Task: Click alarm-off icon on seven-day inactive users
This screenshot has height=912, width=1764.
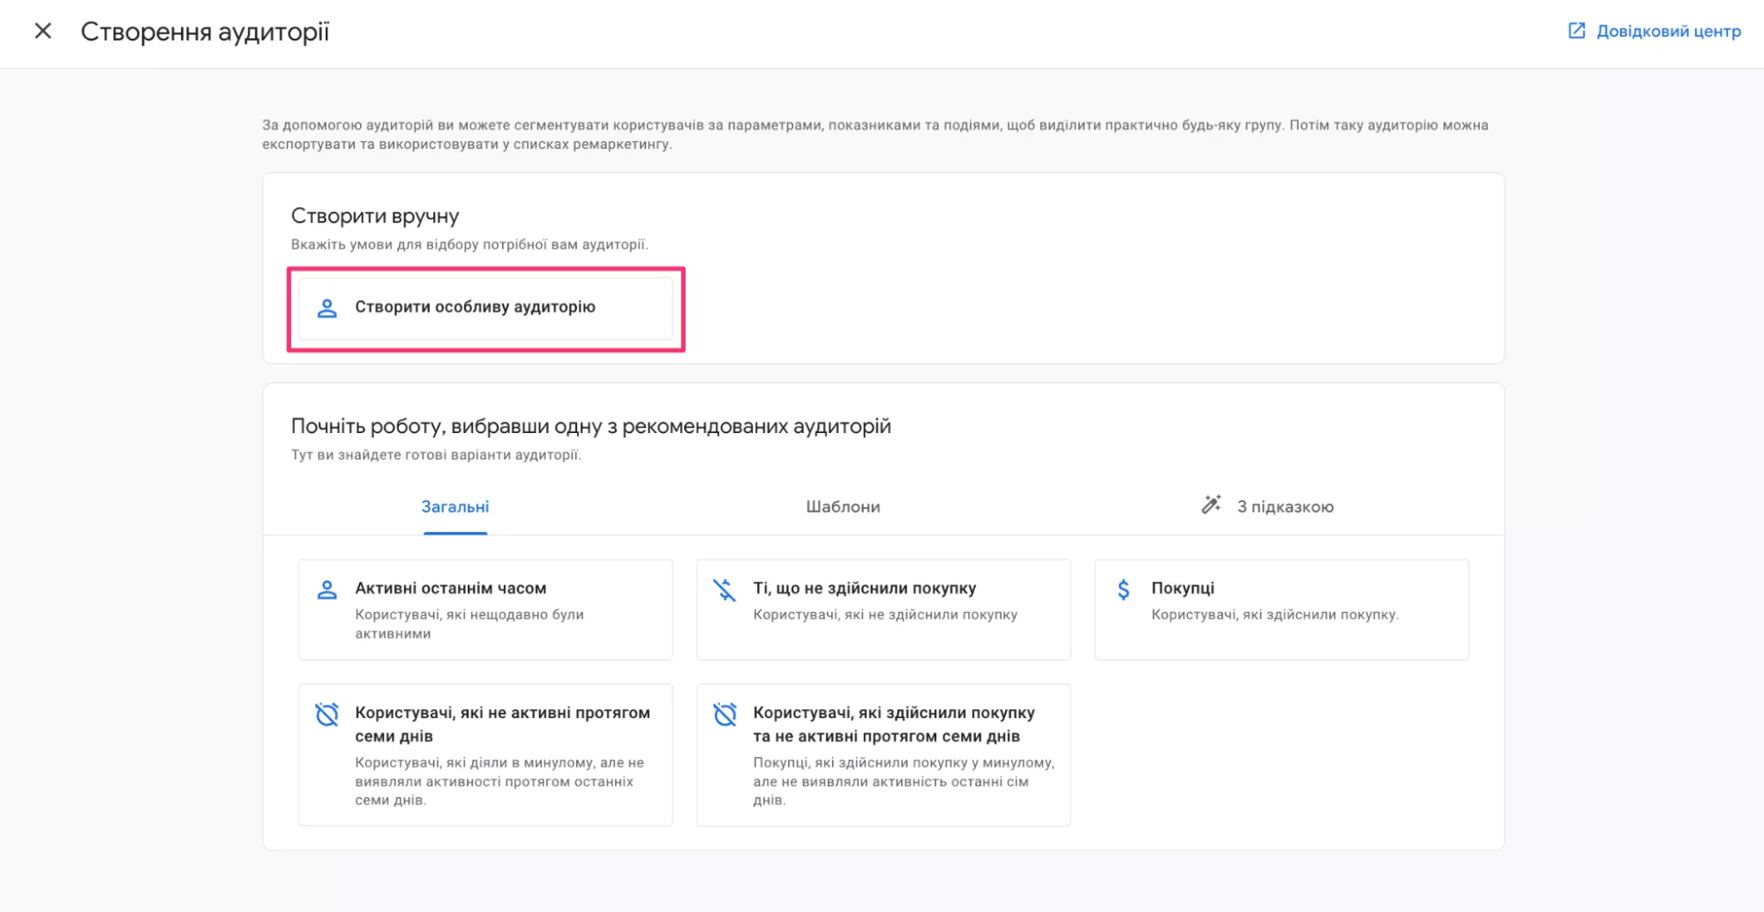Action: click(x=327, y=714)
